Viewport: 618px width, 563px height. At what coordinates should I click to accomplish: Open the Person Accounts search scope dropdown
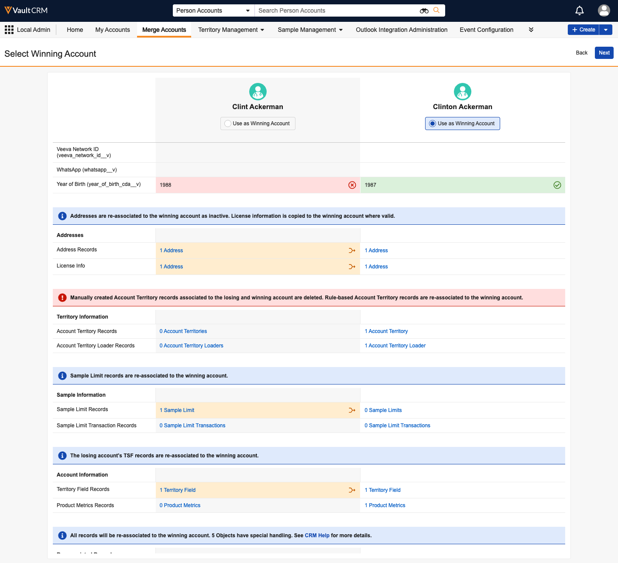pyautogui.click(x=213, y=10)
